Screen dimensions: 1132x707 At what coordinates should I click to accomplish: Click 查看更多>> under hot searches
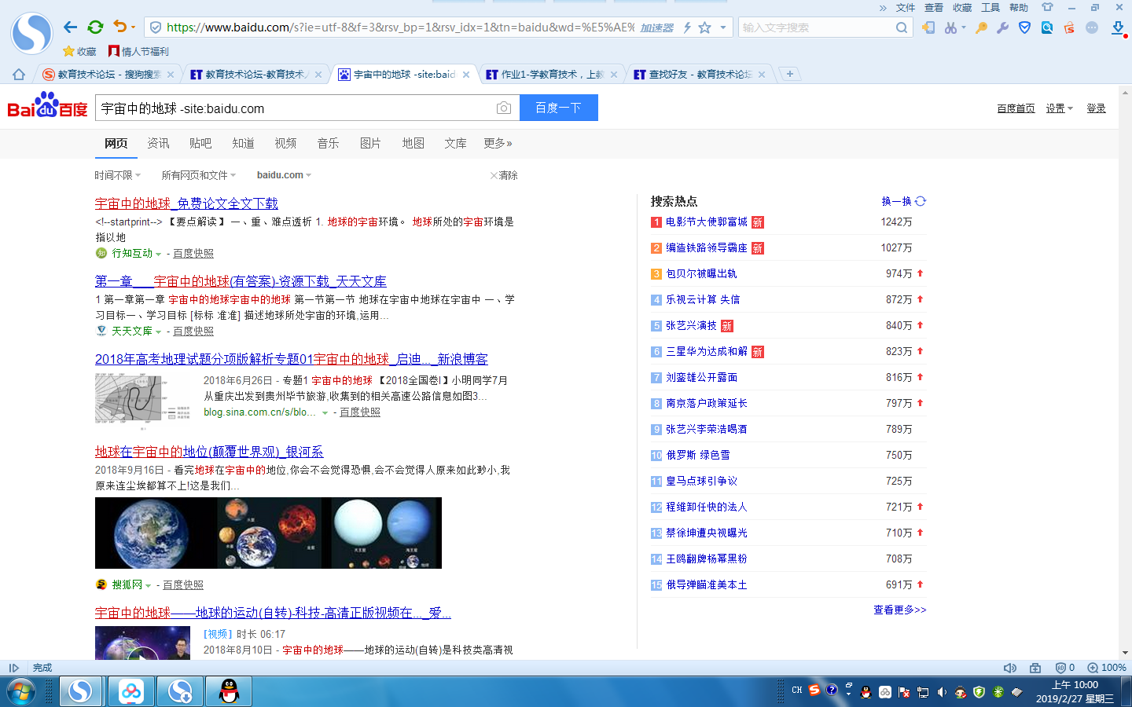900,610
